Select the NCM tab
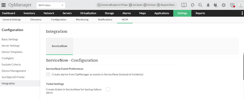Viewport: 244px width, 99px height. tap(125, 19)
